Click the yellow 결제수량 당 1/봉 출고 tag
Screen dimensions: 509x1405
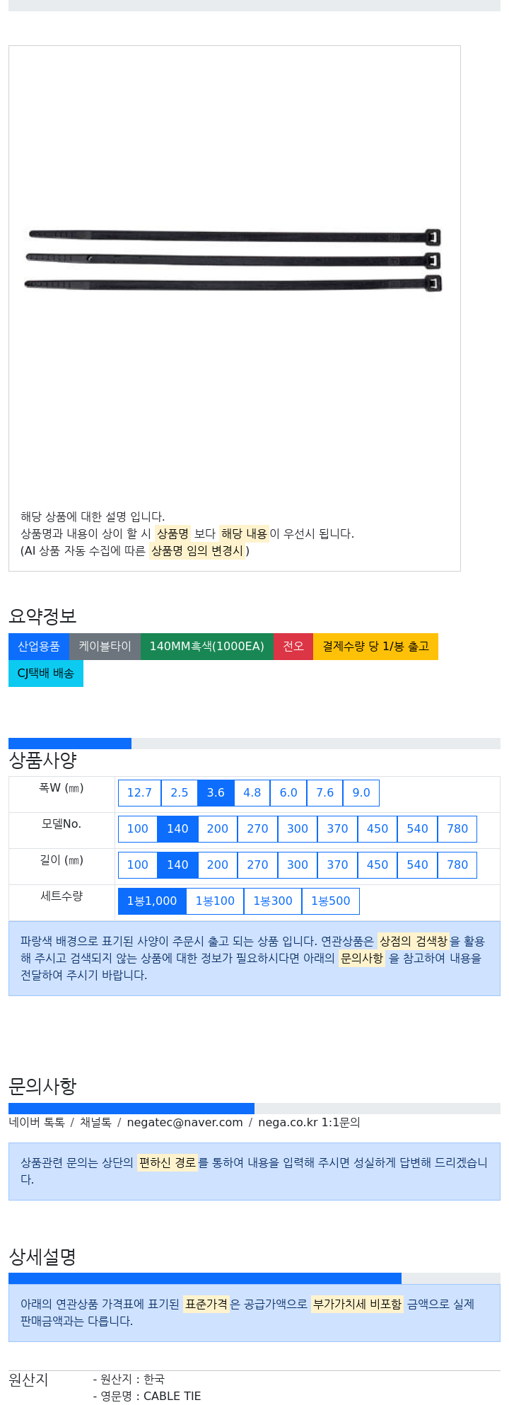coord(375,647)
